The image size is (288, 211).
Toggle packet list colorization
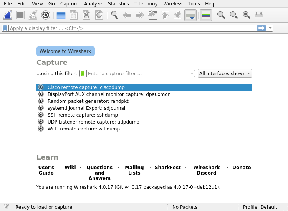click(206, 15)
